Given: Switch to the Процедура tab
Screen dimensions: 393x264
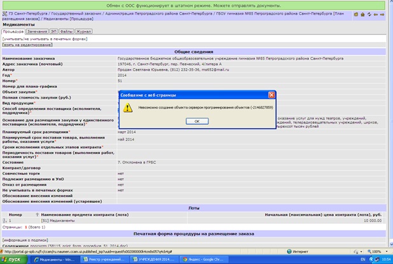Looking at the screenshot, I should point(13,32).
